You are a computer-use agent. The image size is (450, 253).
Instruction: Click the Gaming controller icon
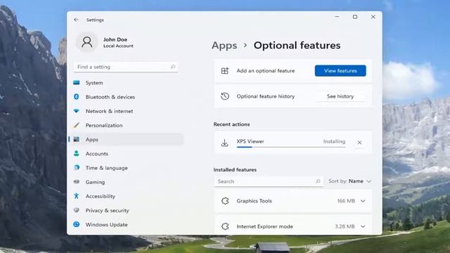77,181
